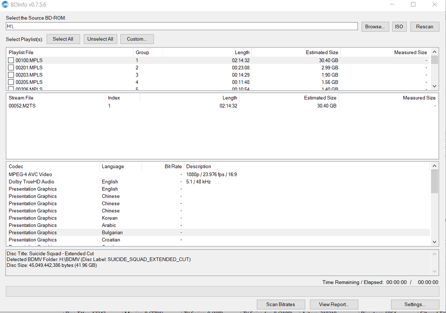Image resolution: width=446 pixels, height=313 pixels.
Task: Sort playlists by Length column header
Action: (207, 52)
